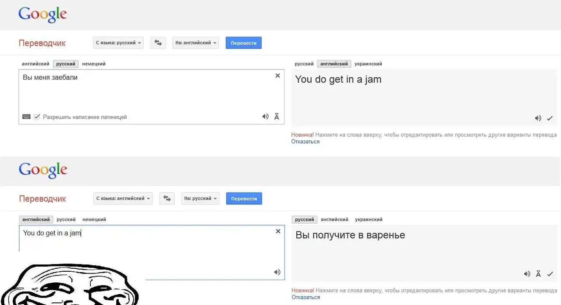Open 'С языка: русский' source language dropdown
The image size is (561, 305).
[x=118, y=43]
